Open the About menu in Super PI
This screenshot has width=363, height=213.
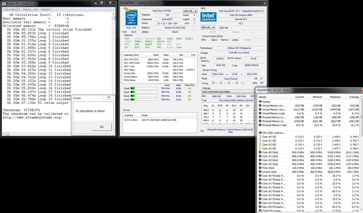(x=30, y=9)
